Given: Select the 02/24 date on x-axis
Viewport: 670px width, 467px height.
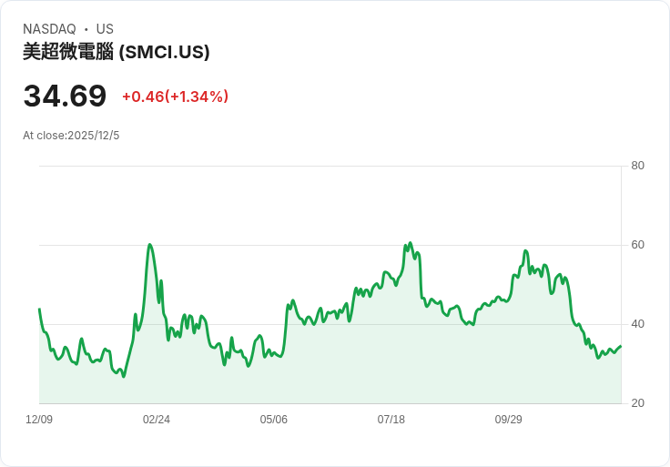Looking at the screenshot, I should coord(157,420).
